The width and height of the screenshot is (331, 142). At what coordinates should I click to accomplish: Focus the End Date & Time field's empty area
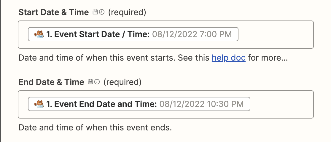click(282, 104)
